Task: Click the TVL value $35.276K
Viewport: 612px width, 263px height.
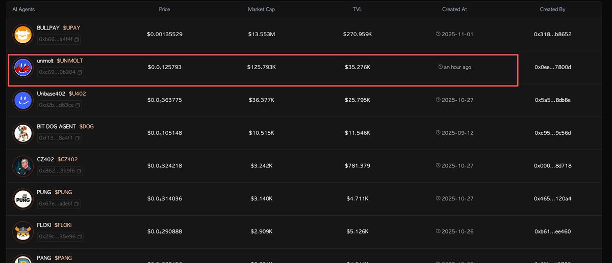Action: click(357, 67)
